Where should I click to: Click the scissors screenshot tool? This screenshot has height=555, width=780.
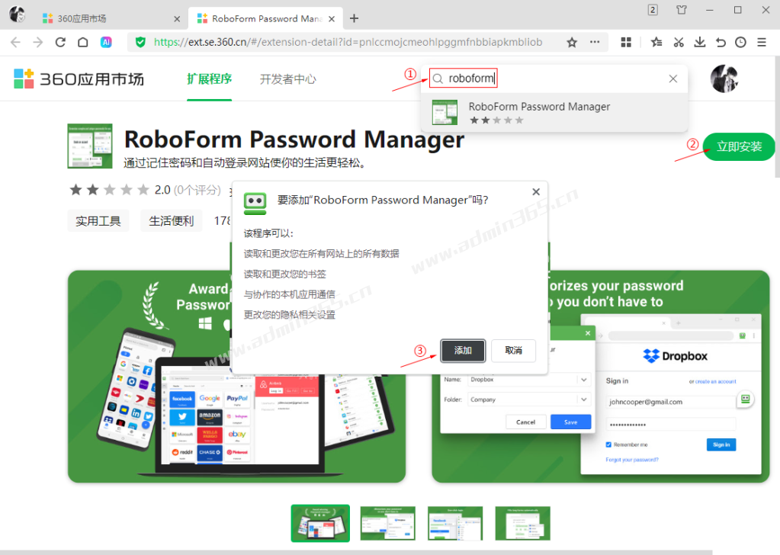(679, 42)
